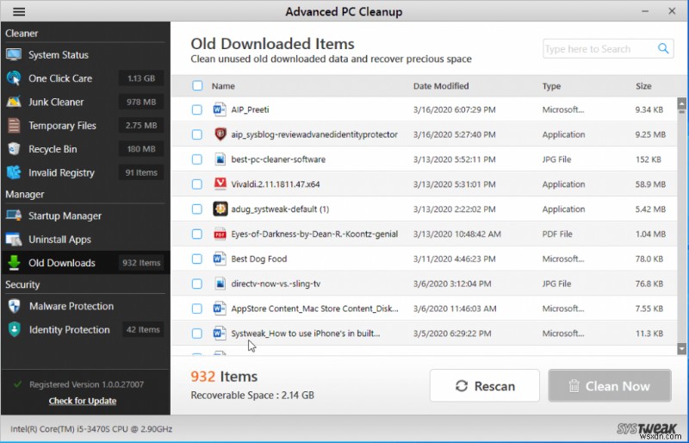
Task: Check the box for AIP_Preeti
Action: click(x=197, y=110)
